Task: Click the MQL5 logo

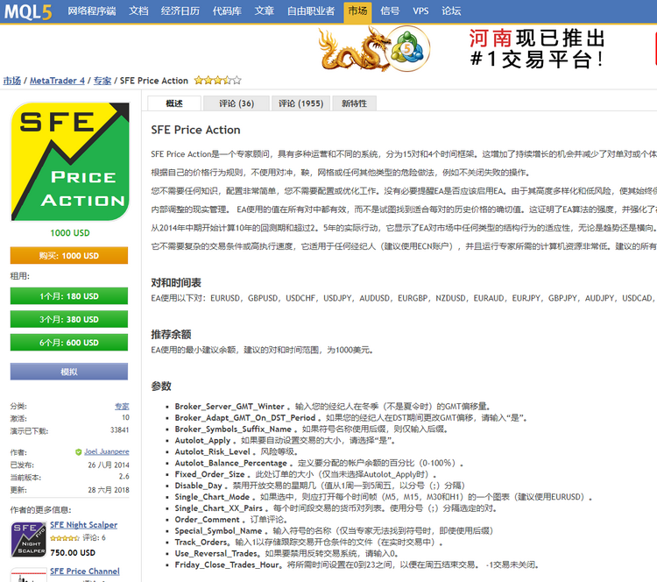Action: pyautogui.click(x=28, y=11)
